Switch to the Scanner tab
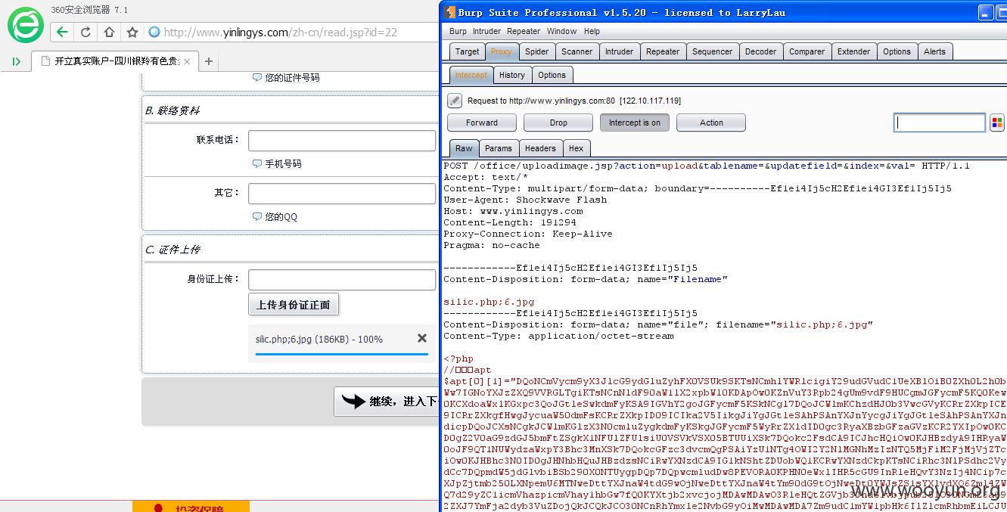1007x512 pixels. click(x=577, y=51)
